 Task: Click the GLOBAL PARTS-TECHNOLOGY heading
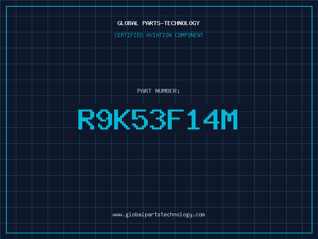[x=159, y=23]
